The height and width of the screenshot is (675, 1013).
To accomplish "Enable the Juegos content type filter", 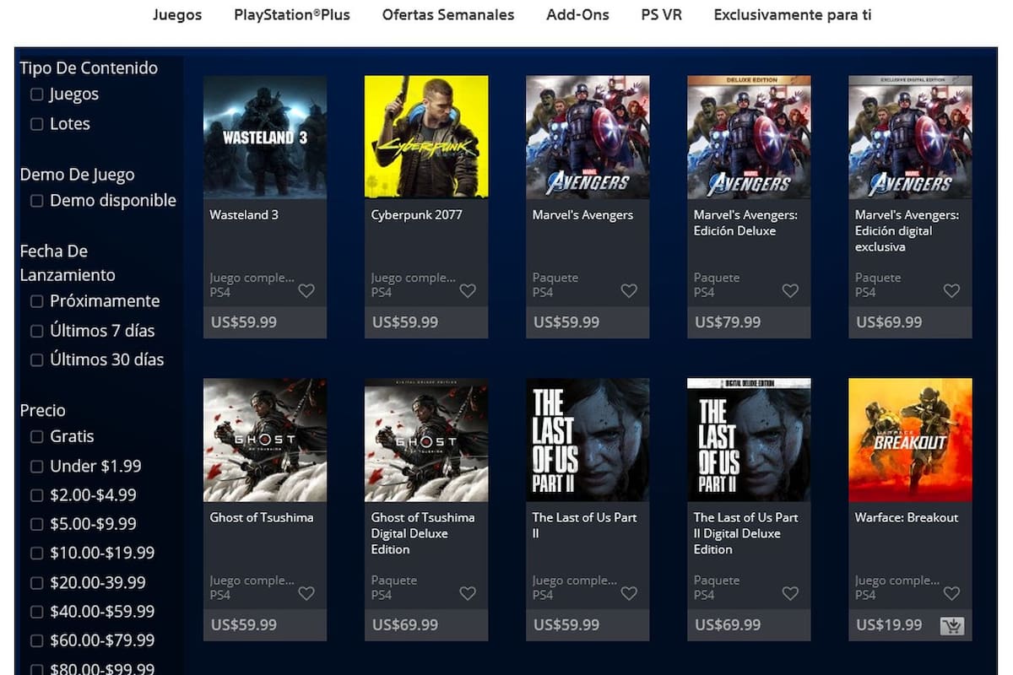I will point(36,94).
